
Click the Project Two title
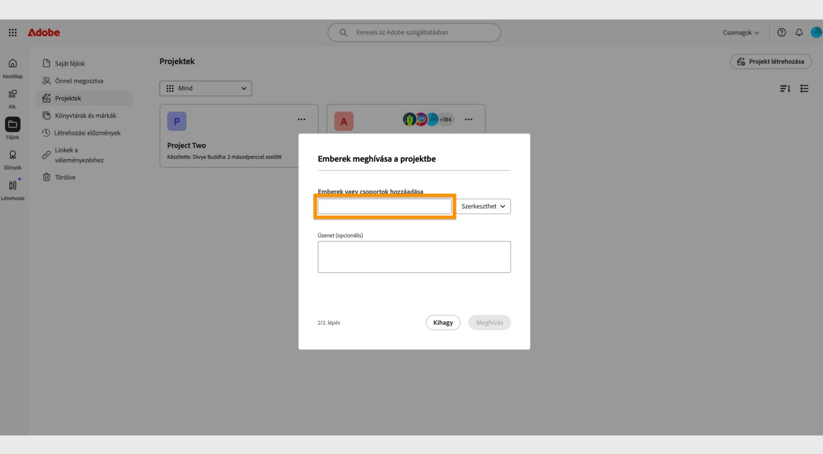tap(186, 145)
